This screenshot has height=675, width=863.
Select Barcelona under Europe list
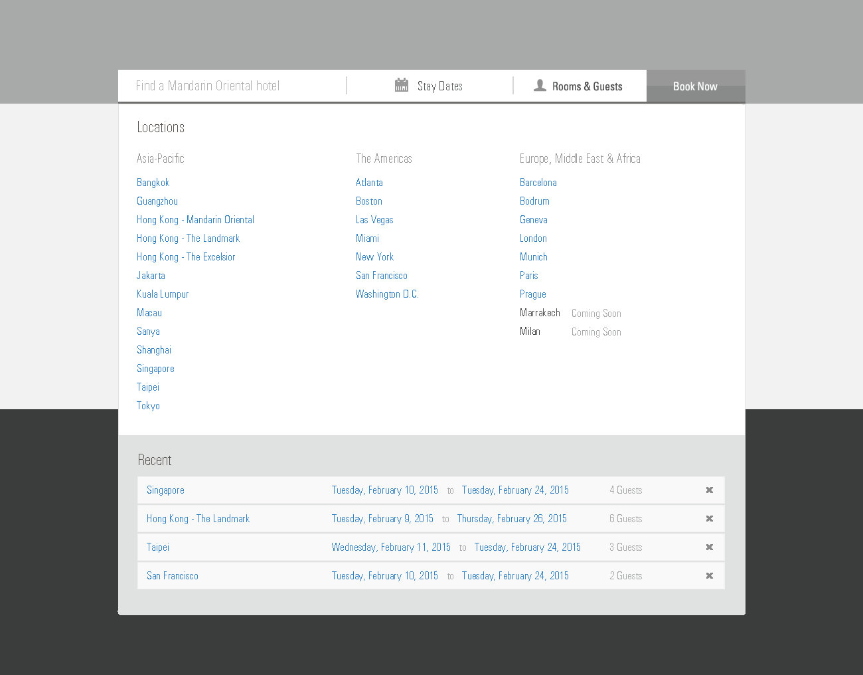pos(538,183)
